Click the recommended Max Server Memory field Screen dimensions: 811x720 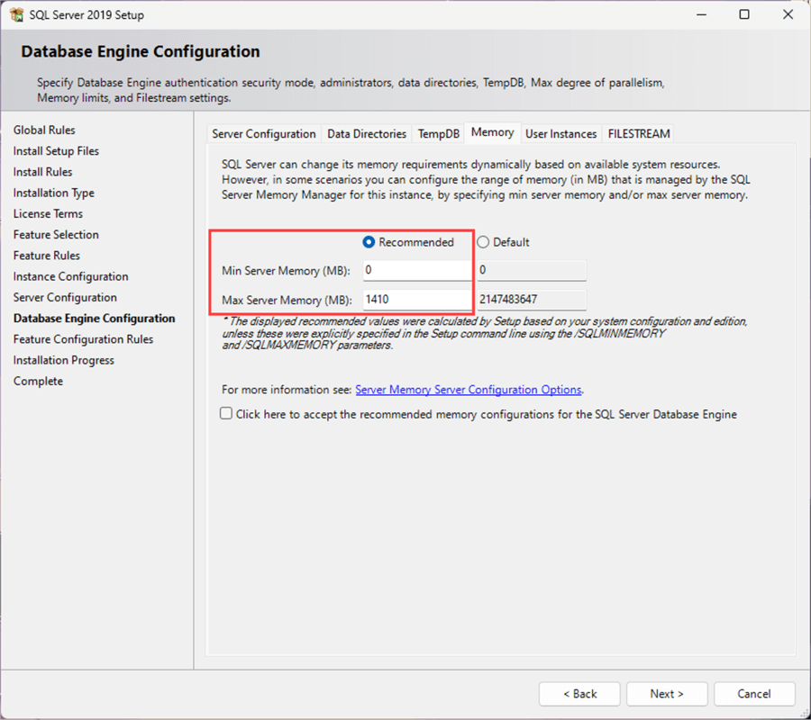[x=417, y=300]
